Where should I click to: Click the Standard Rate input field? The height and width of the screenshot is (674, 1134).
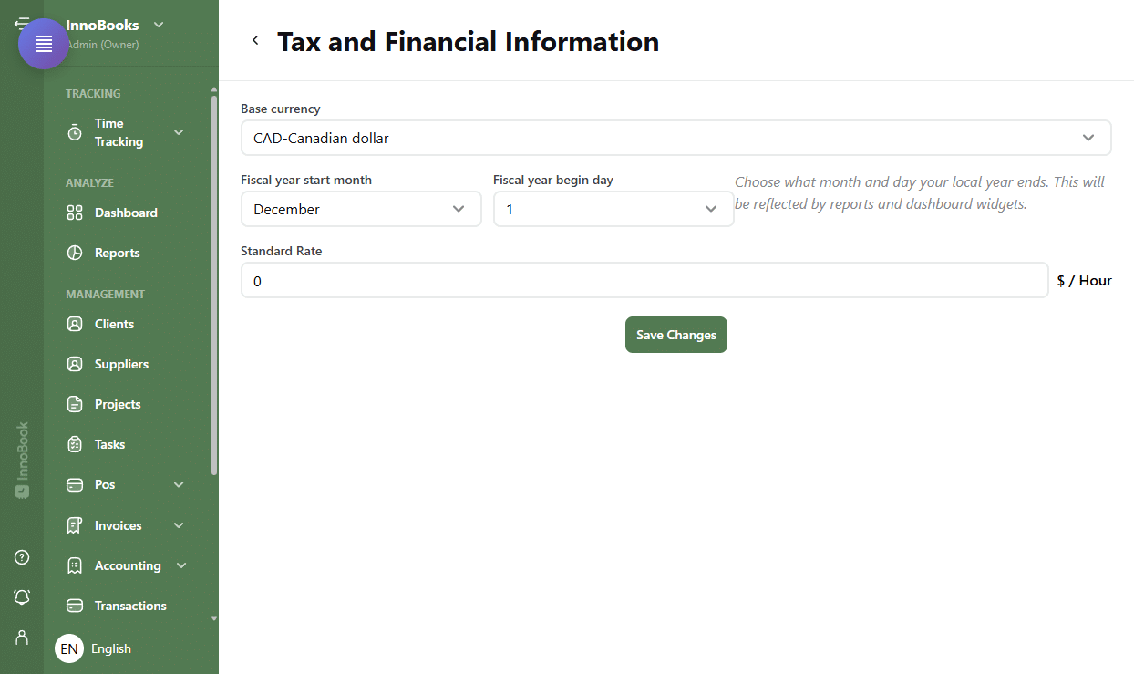pos(644,281)
